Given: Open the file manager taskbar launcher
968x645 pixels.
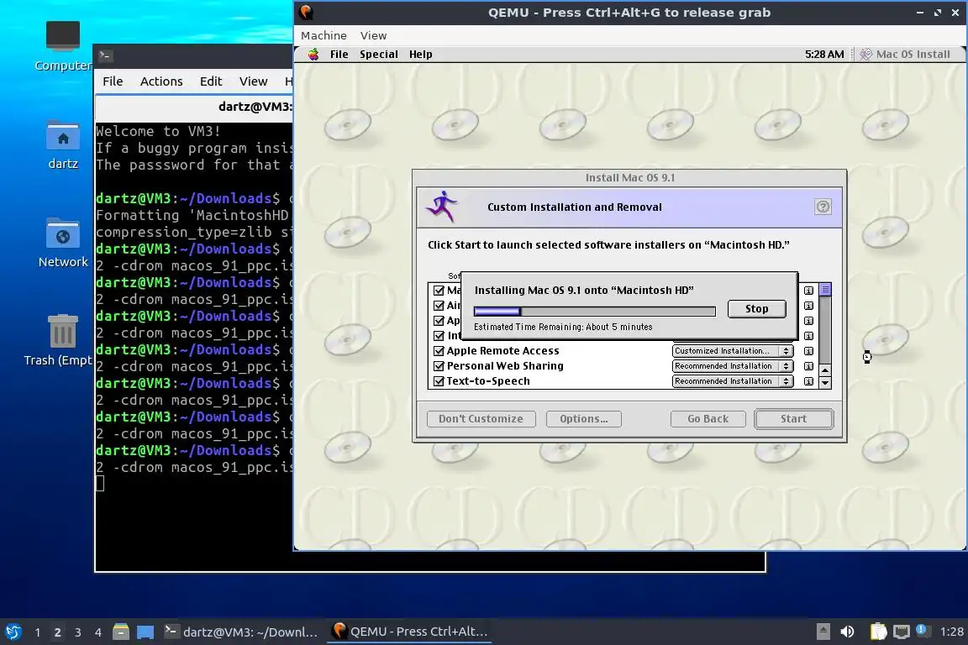Looking at the screenshot, I should coord(121,632).
